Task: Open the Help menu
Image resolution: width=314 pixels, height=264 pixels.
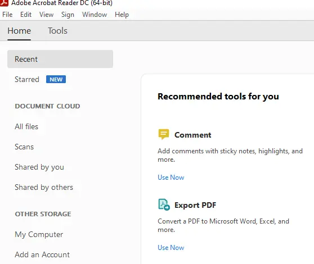Action: click(x=122, y=15)
